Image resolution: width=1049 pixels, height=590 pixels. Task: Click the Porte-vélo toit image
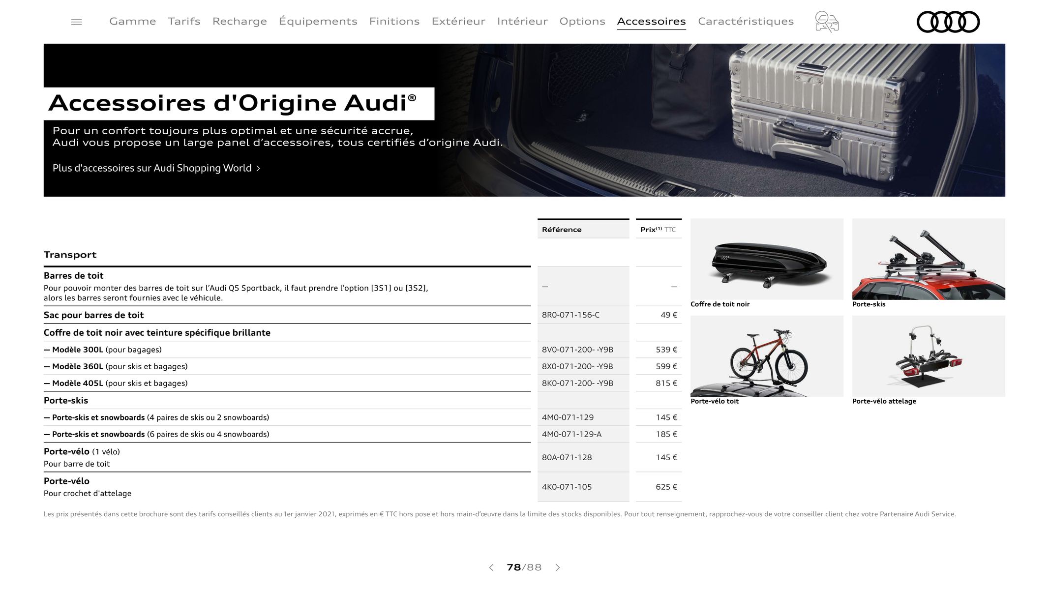[x=767, y=356]
